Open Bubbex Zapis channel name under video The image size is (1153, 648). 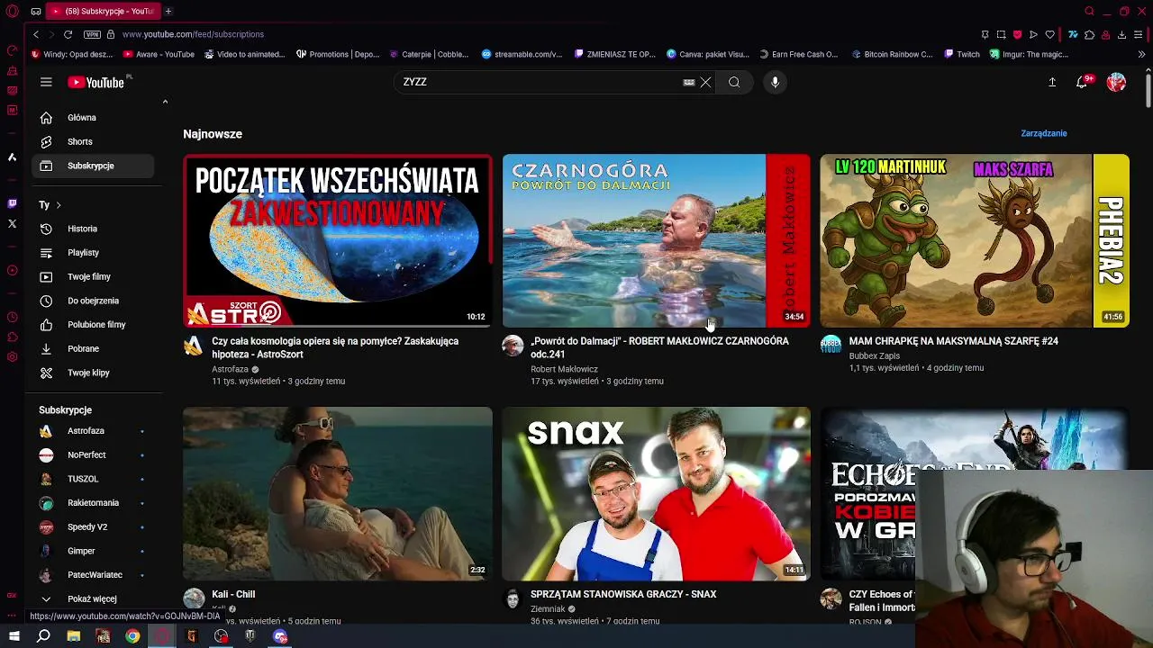click(x=874, y=355)
